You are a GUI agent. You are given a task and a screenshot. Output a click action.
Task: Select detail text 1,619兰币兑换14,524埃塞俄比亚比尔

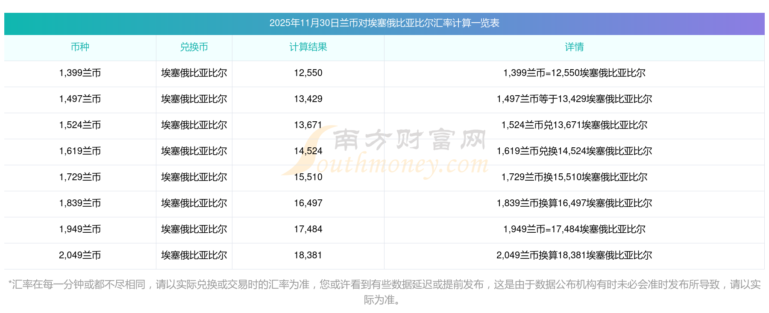click(574, 151)
